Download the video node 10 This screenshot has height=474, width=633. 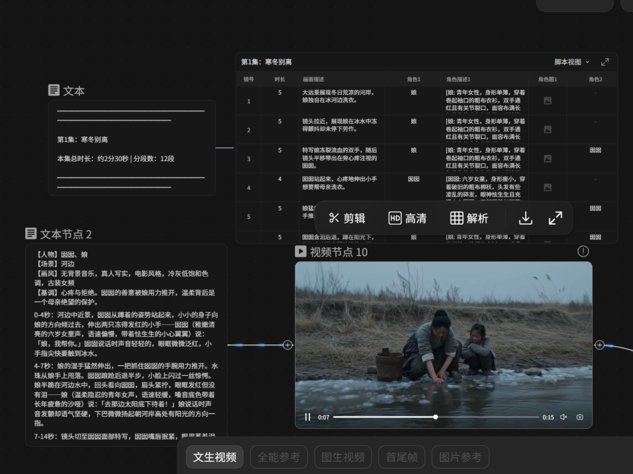(x=525, y=218)
